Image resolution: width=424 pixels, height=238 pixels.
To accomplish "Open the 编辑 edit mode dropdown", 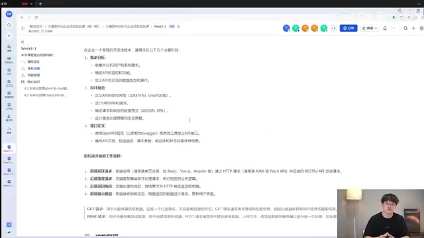I will pos(370,28).
